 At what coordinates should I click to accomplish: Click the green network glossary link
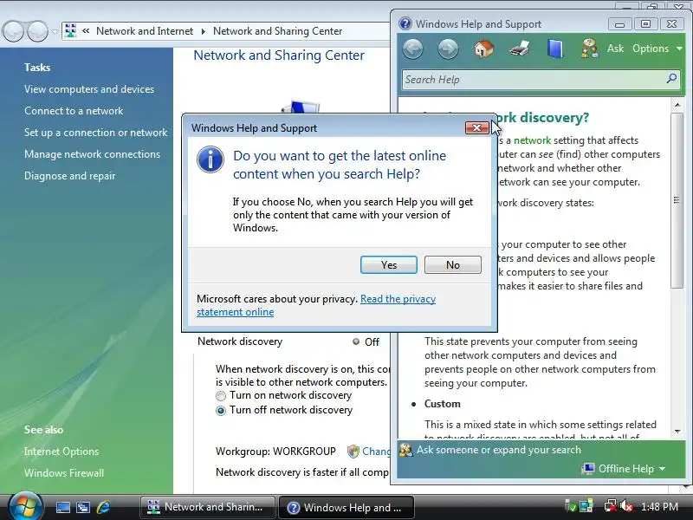(x=532, y=140)
